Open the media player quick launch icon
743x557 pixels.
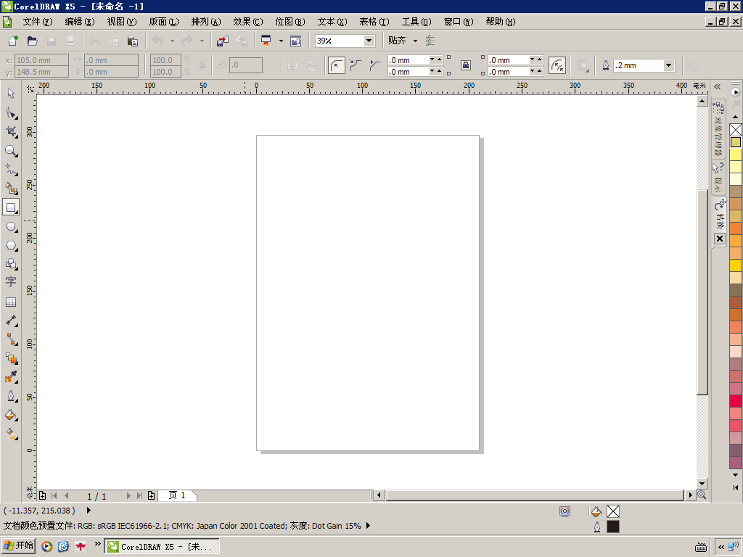pos(46,547)
